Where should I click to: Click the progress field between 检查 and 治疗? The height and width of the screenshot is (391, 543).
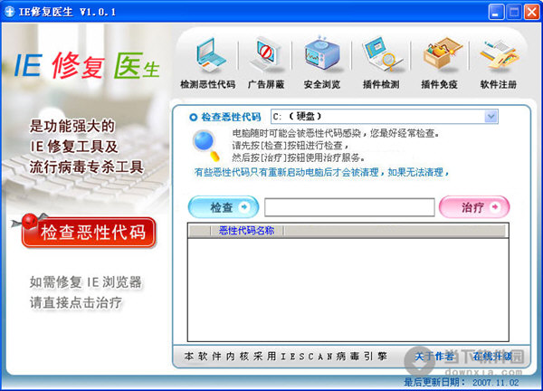pos(349,207)
